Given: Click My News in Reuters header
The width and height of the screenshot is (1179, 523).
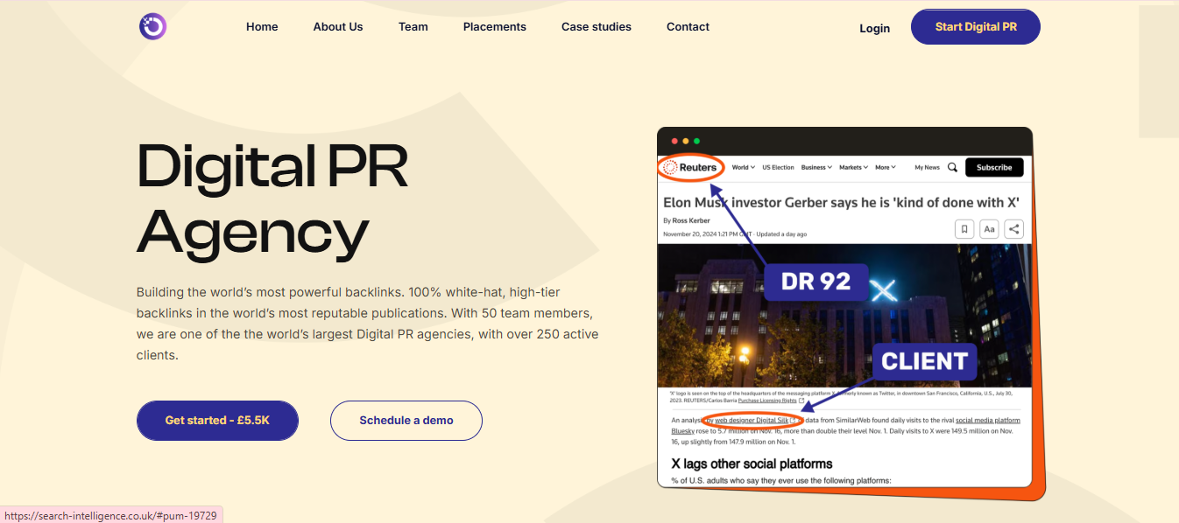Looking at the screenshot, I should (927, 167).
